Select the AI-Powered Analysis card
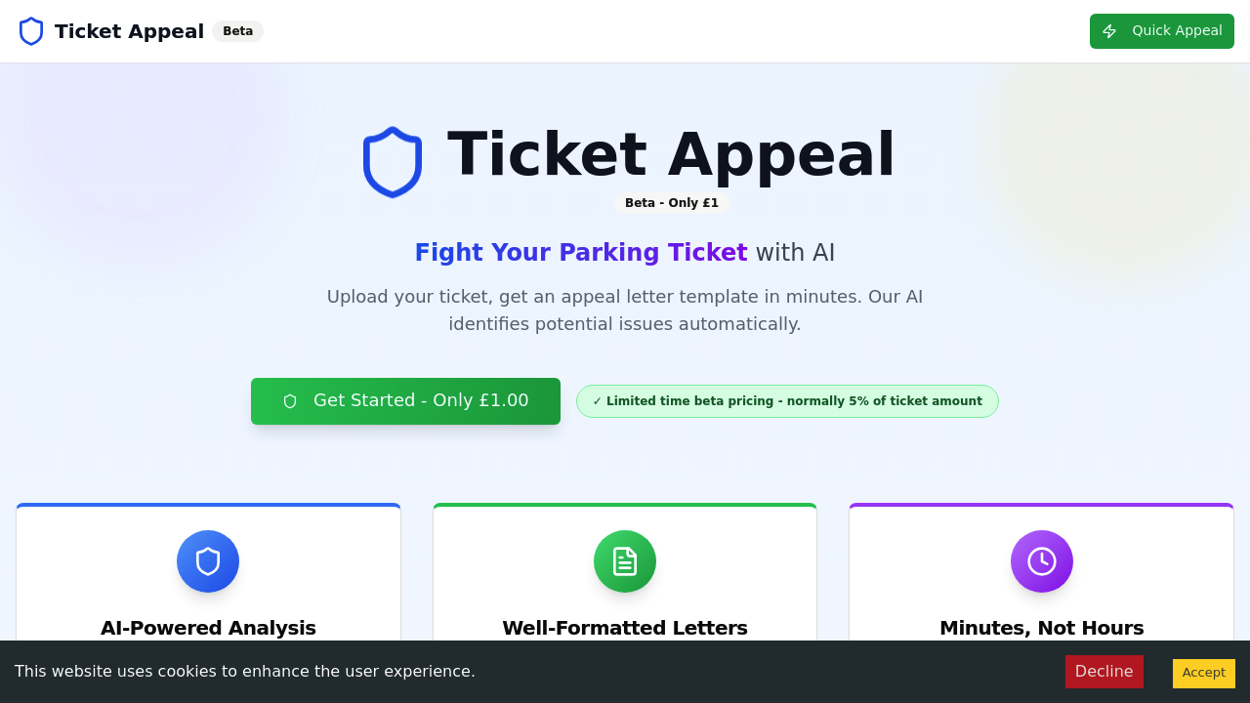 click(208, 586)
